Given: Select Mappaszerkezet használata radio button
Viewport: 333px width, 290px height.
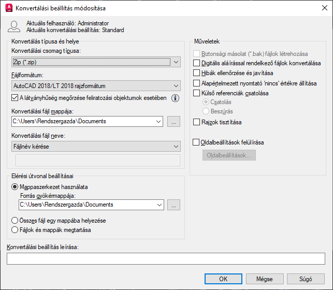Looking at the screenshot, I should (15, 187).
